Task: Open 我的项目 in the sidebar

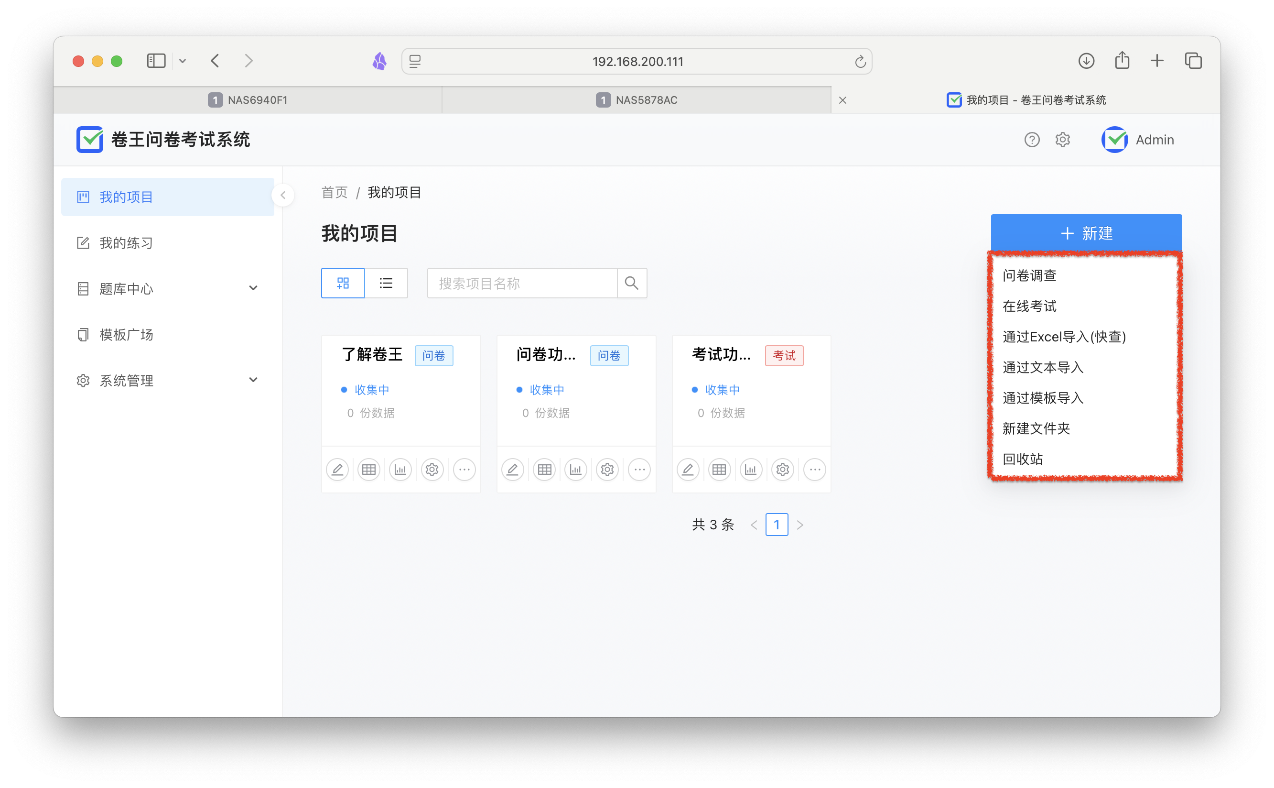Action: (x=168, y=197)
